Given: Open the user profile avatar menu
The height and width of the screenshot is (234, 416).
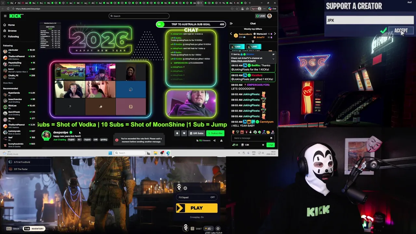Looking at the screenshot, I should coord(269,16).
